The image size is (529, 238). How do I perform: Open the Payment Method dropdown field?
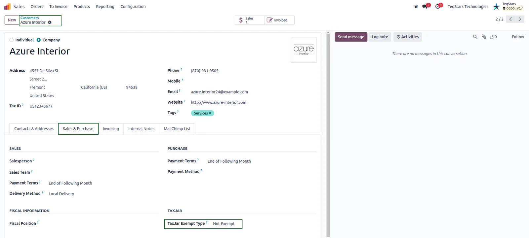click(262, 172)
